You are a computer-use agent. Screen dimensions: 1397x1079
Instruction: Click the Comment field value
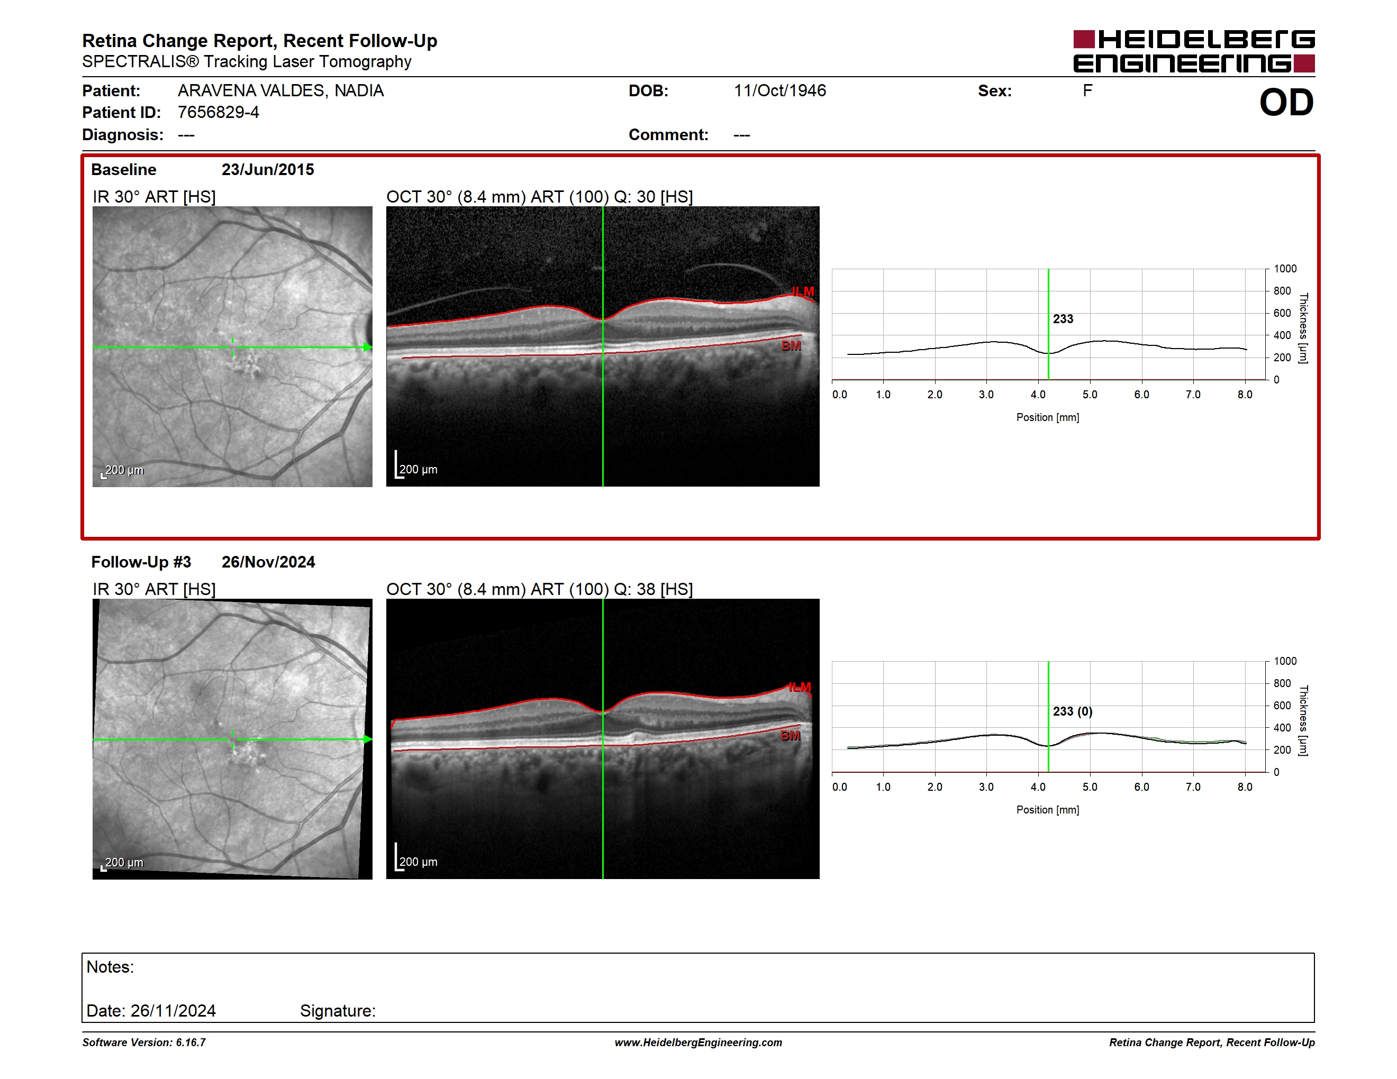click(742, 135)
